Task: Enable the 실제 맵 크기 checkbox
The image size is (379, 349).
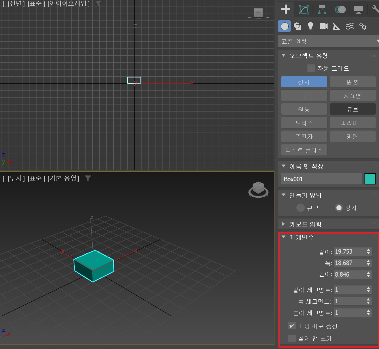Action: pos(292,338)
